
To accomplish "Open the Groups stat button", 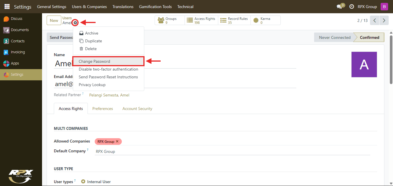I will pyautogui.click(x=170, y=20).
